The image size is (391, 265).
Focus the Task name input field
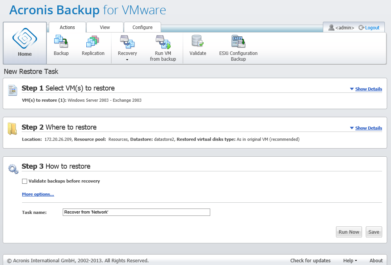tap(136, 212)
